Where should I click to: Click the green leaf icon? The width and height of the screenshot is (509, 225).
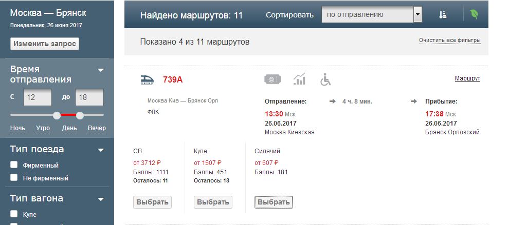[474, 15]
